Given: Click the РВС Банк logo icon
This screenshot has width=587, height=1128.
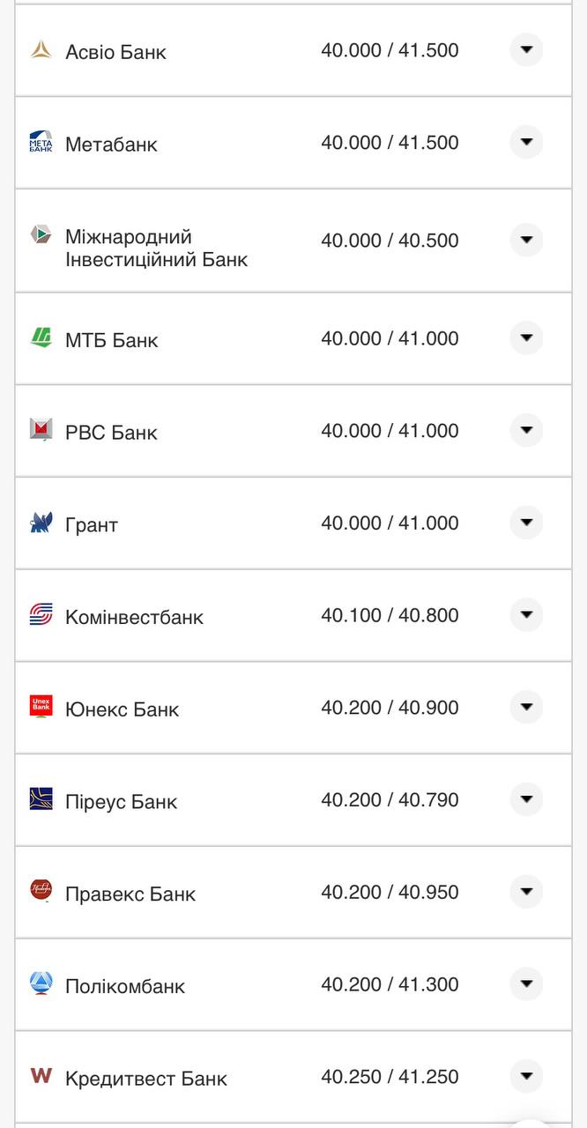Looking at the screenshot, I should coord(41,430).
